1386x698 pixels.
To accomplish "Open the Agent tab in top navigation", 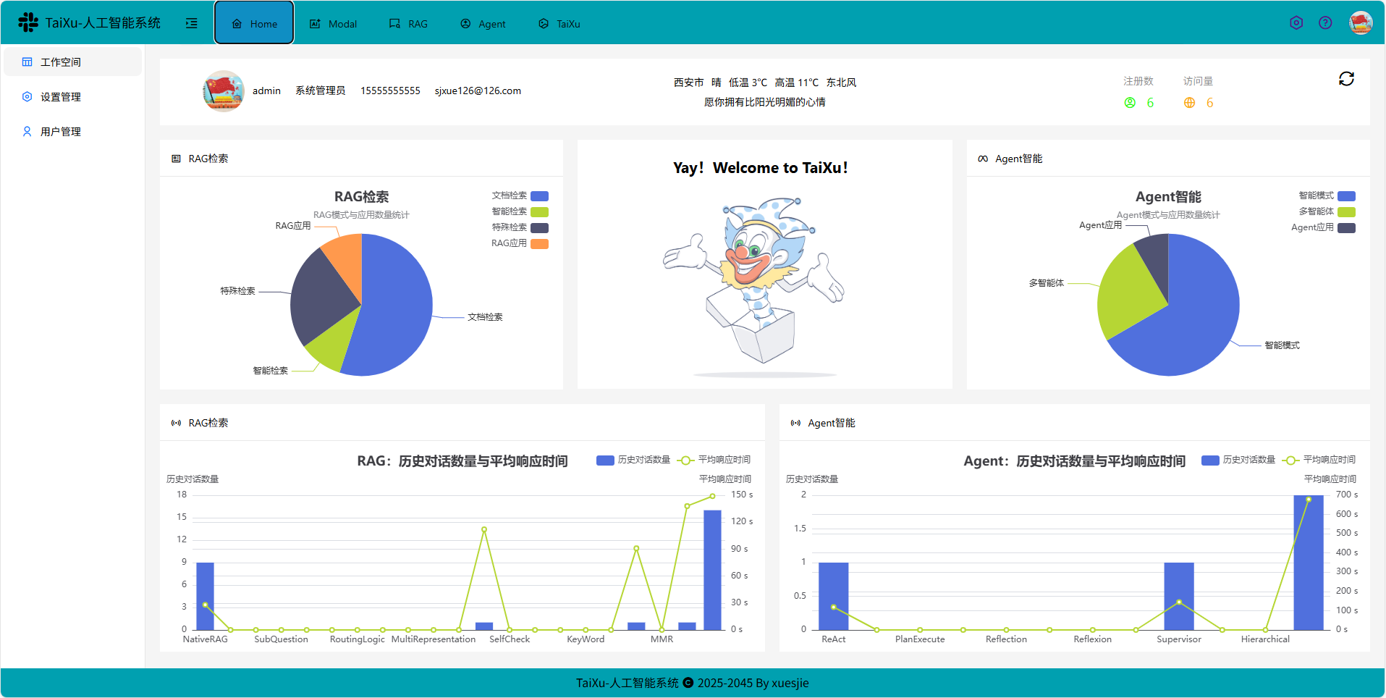I will pyautogui.click(x=483, y=23).
